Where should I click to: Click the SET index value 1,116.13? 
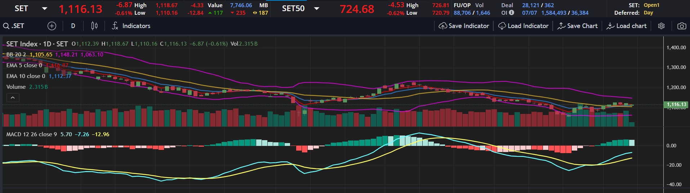(x=81, y=9)
